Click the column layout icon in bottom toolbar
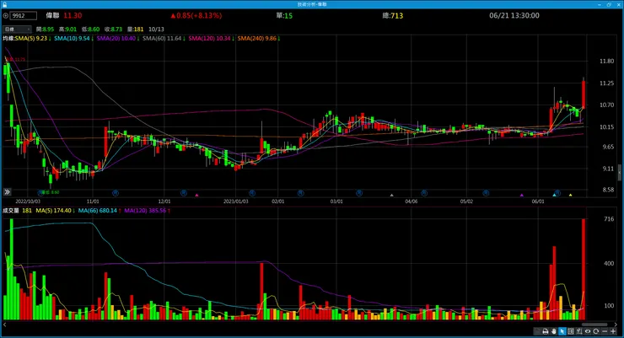Screen dimensions: 624x338 571,331
